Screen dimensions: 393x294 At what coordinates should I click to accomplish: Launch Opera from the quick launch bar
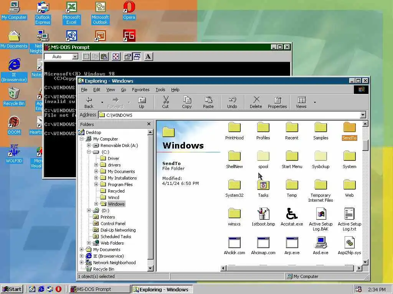point(58,289)
